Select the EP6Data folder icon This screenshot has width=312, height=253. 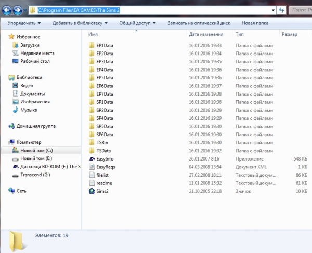click(x=92, y=86)
